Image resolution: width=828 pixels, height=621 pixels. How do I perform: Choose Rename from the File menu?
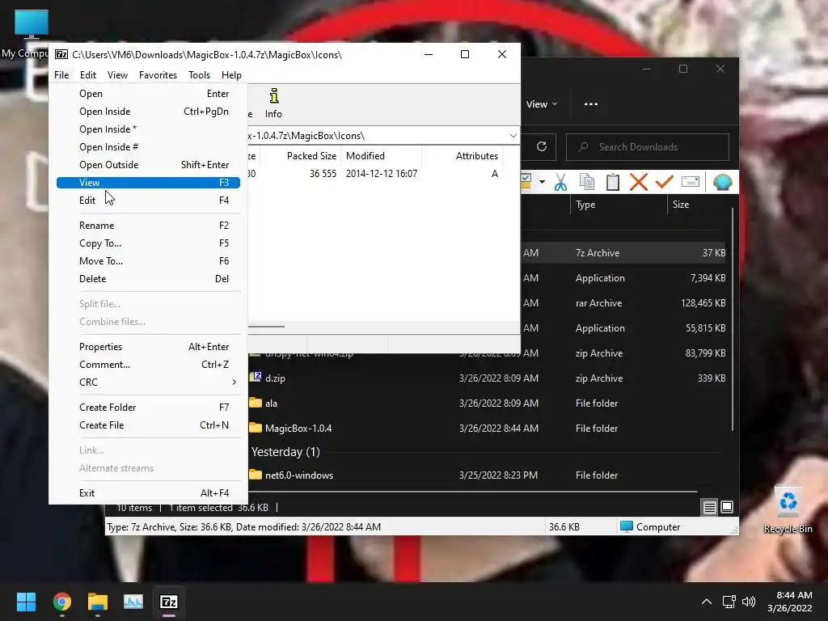[148, 226]
